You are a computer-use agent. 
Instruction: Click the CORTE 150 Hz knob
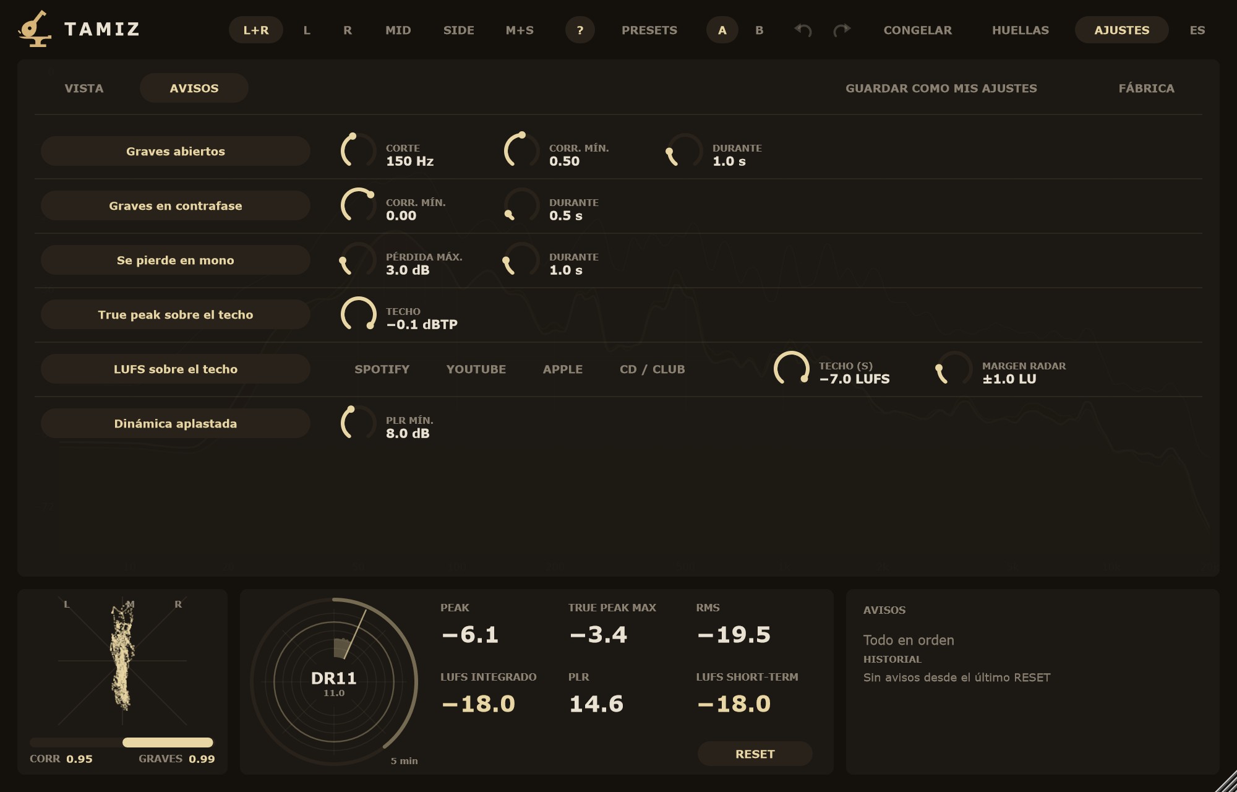[x=358, y=150]
